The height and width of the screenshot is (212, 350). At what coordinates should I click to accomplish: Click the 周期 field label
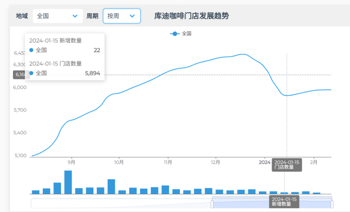coord(92,16)
